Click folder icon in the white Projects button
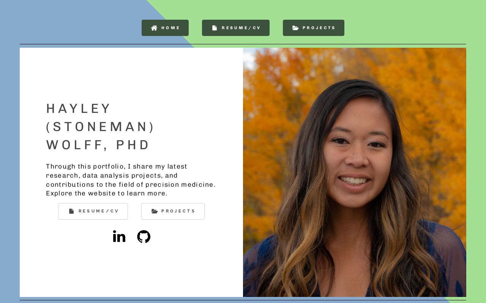This screenshot has width=486, height=303. 155,211
